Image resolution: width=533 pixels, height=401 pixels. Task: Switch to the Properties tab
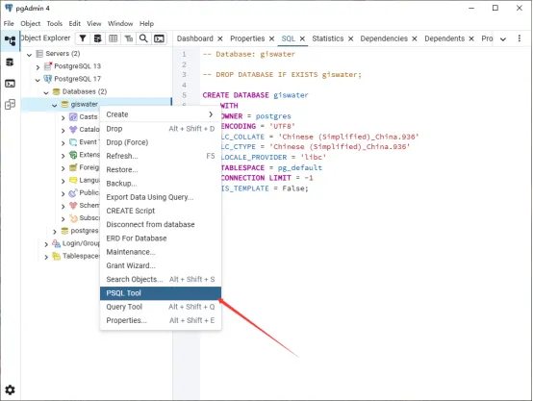point(247,38)
